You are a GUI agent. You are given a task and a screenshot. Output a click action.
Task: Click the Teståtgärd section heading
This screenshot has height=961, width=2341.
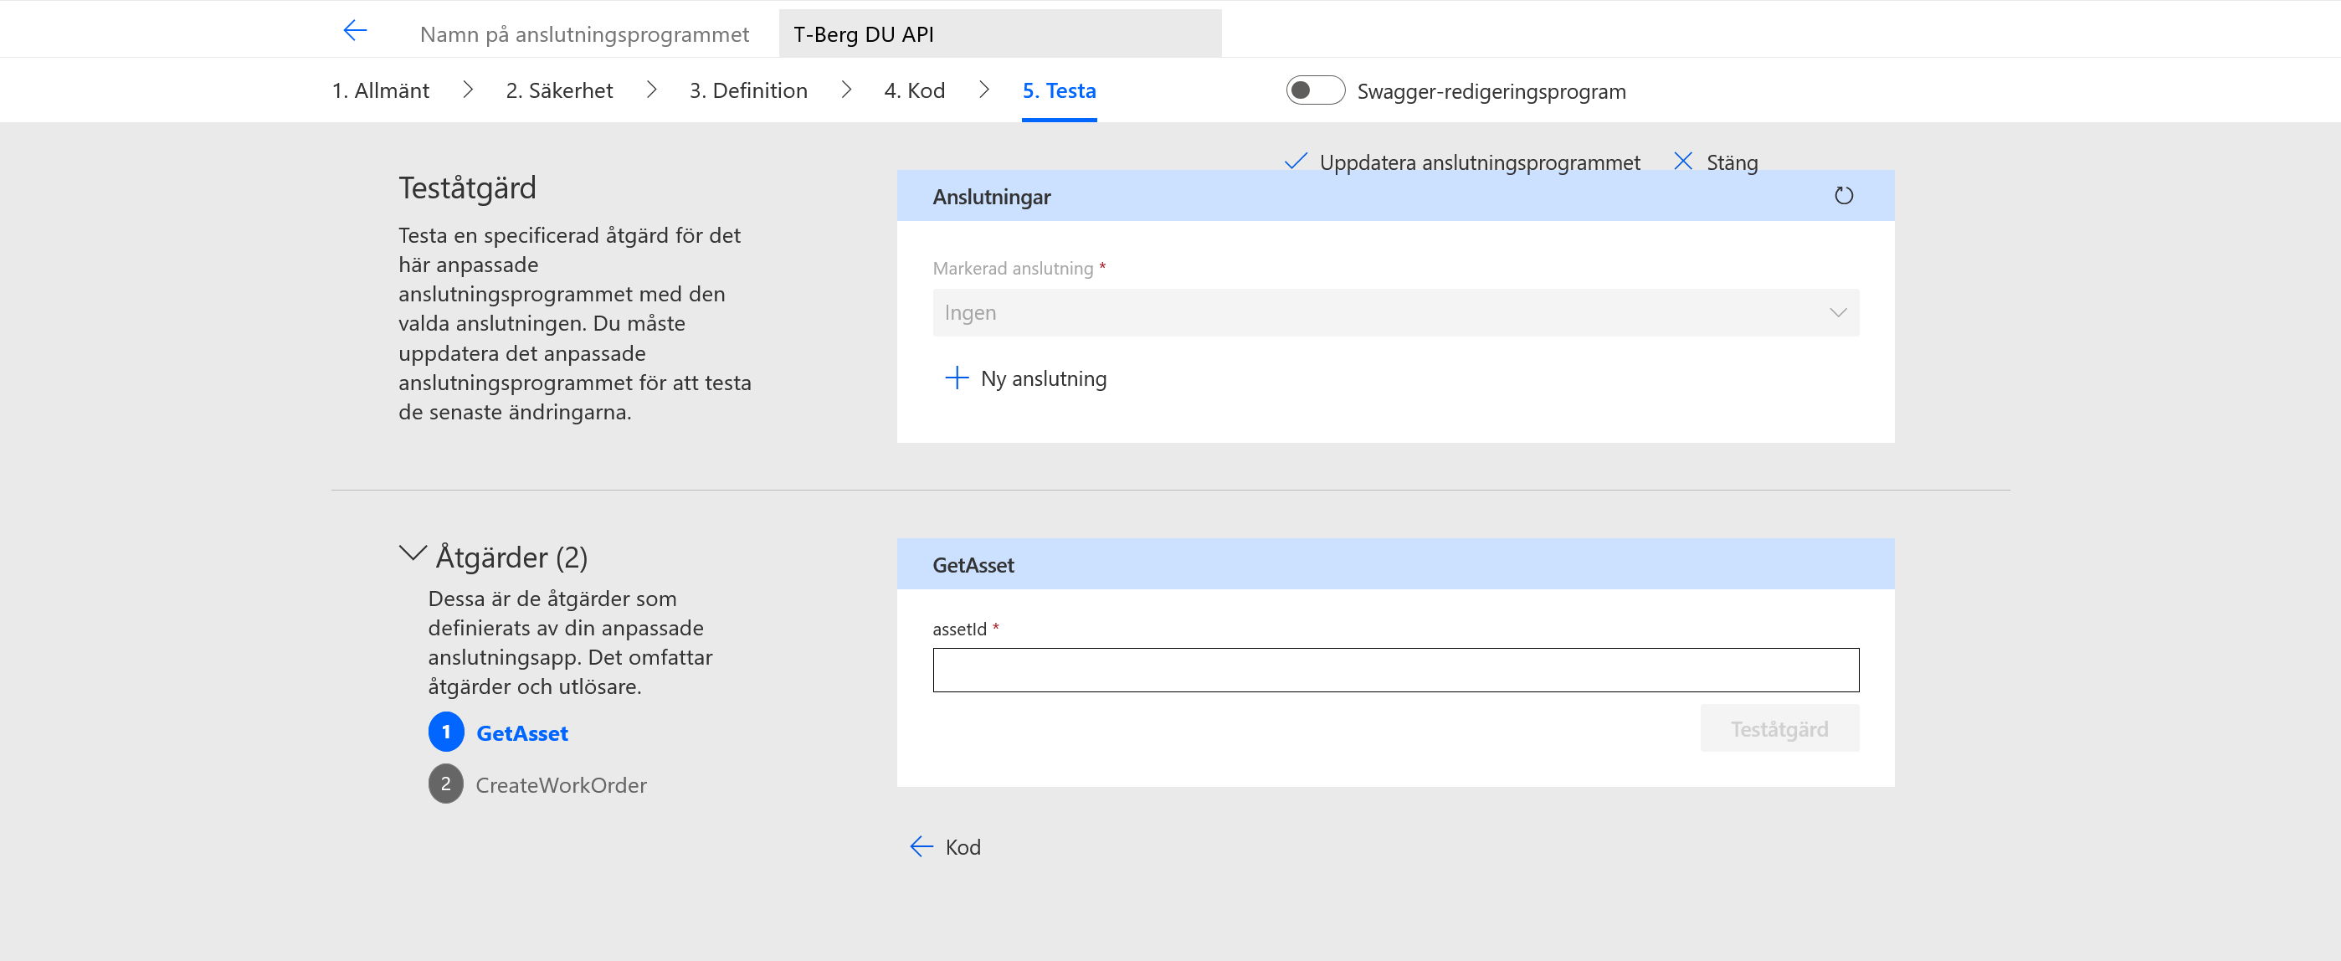click(467, 188)
